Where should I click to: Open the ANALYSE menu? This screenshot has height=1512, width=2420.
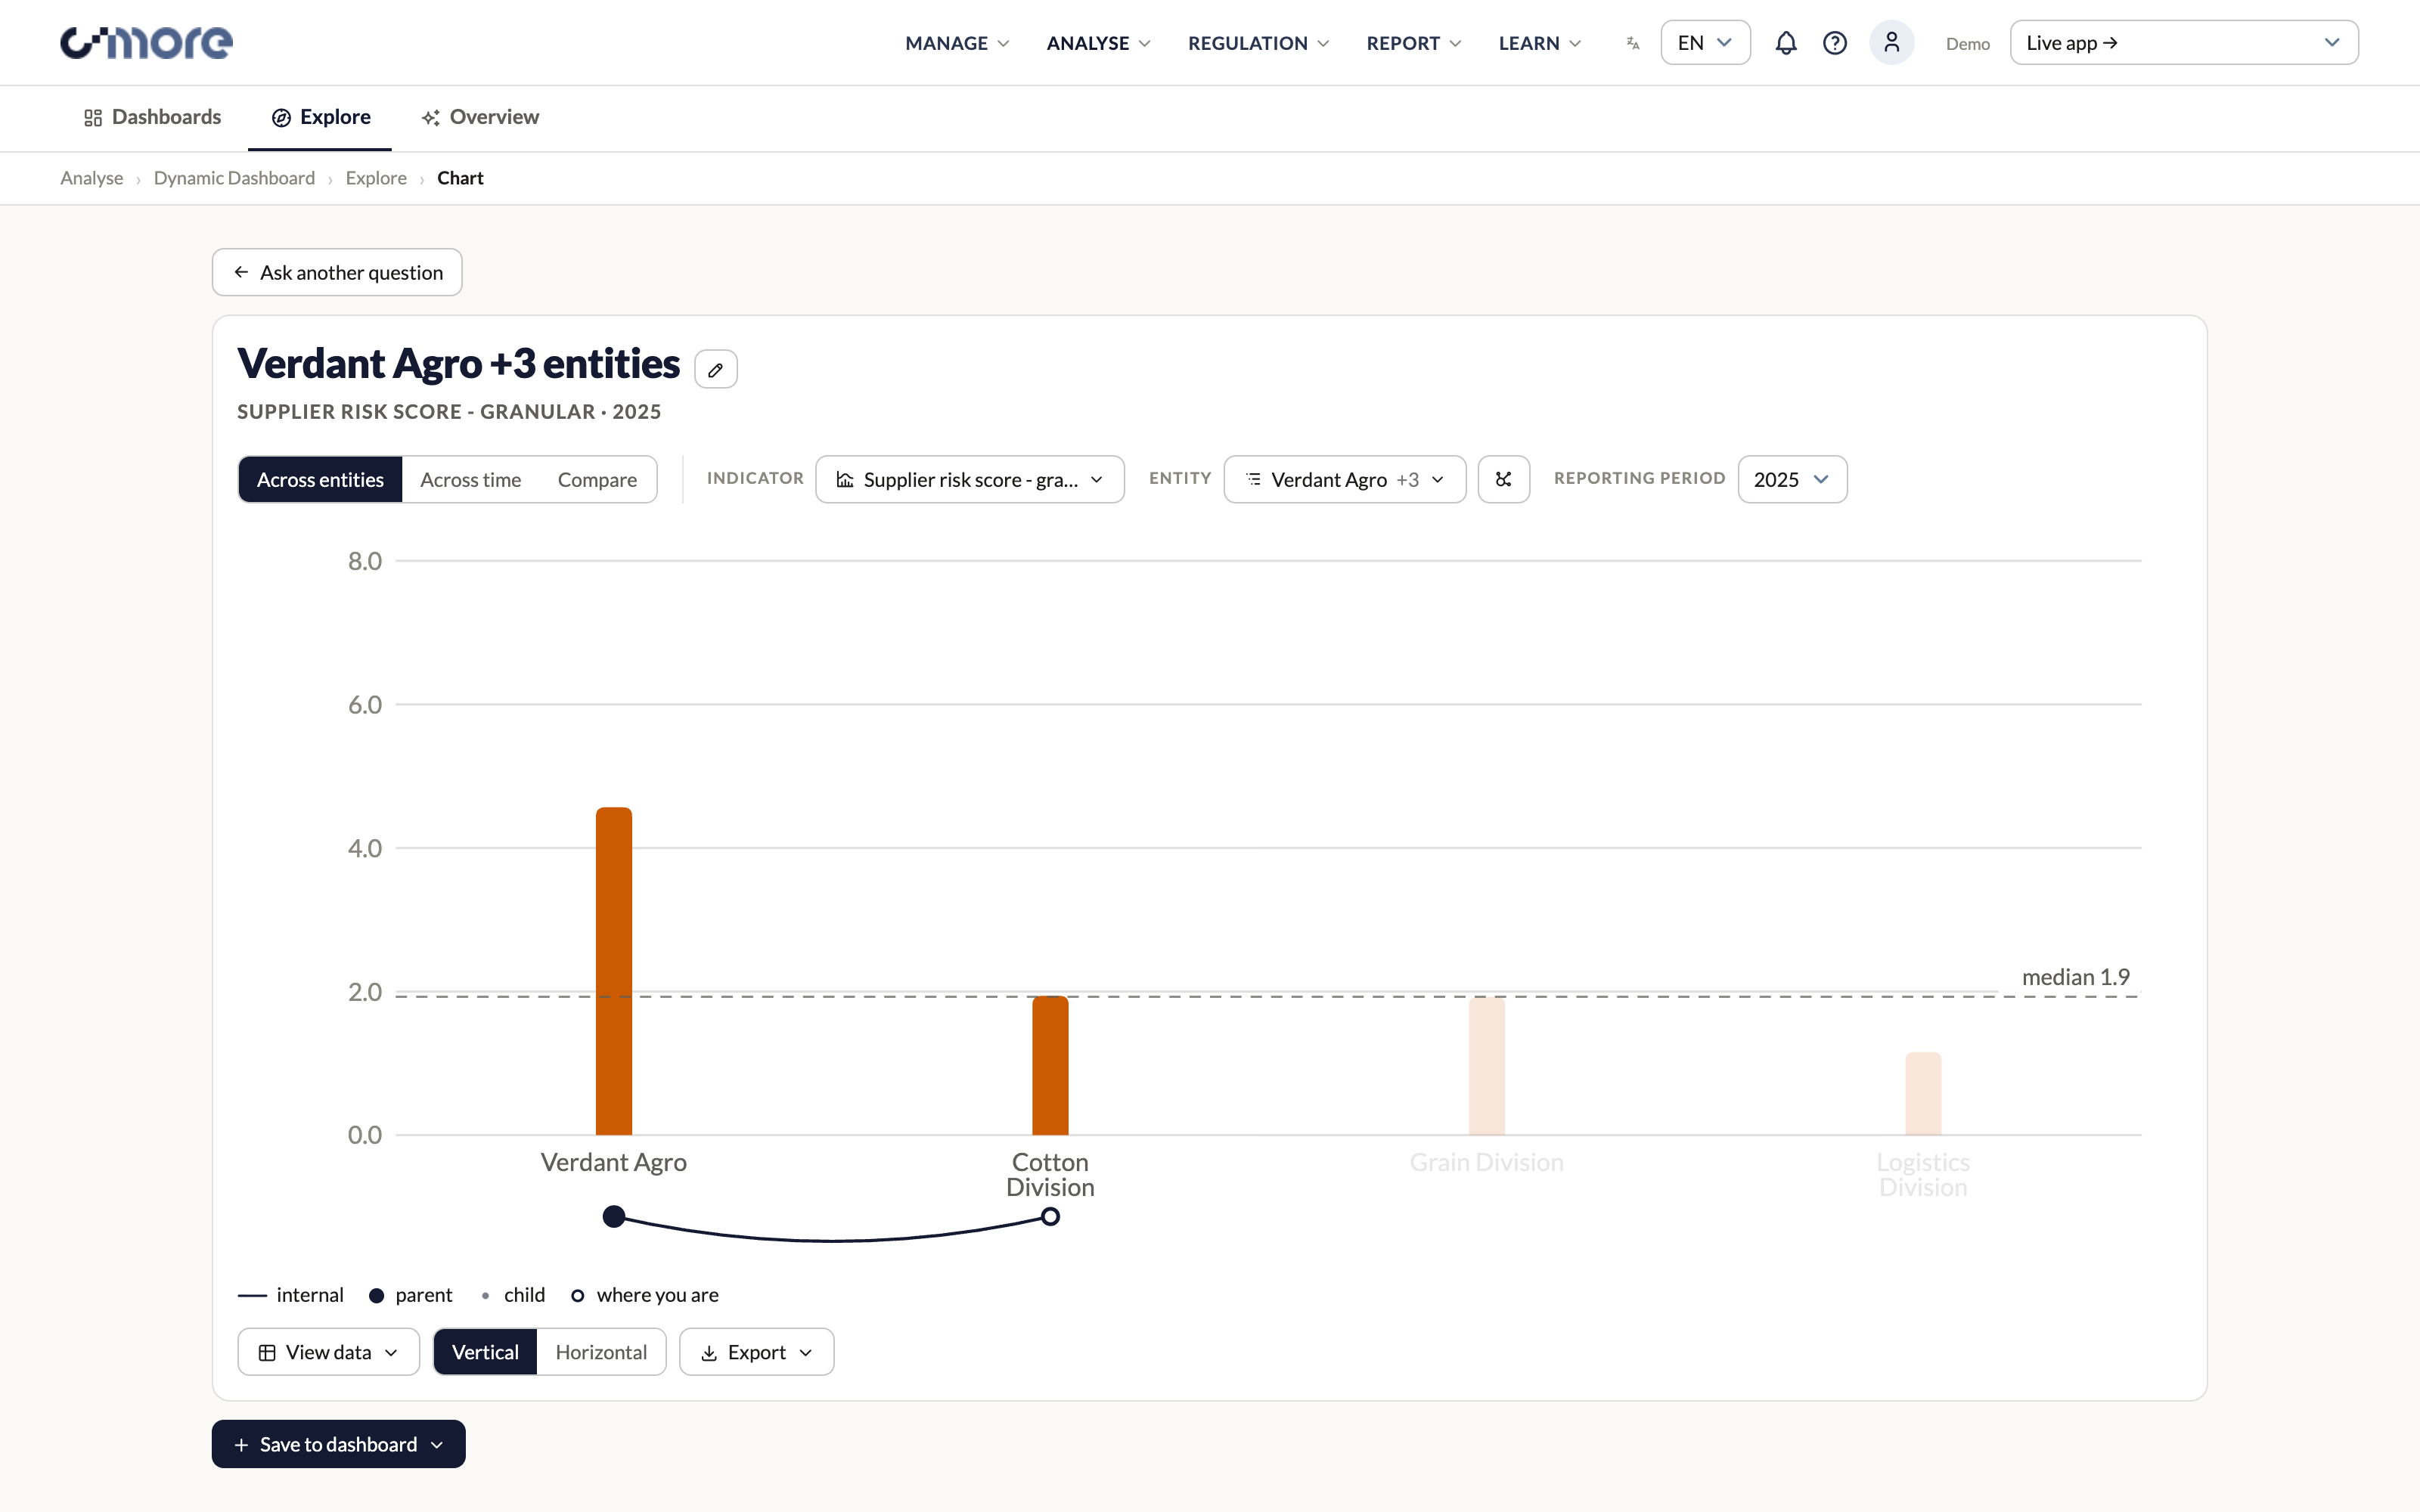(1098, 43)
